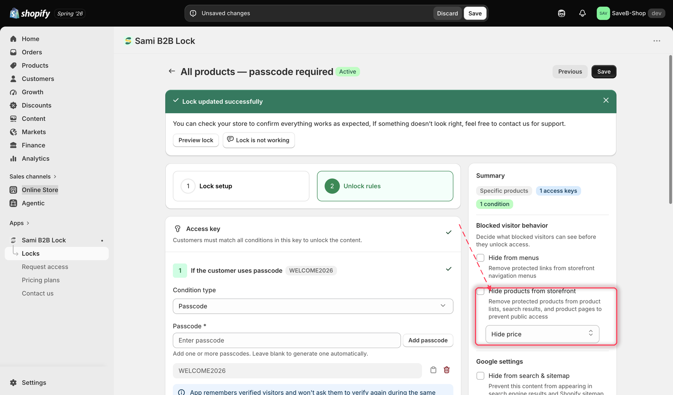Click the Preview lock button

(x=196, y=140)
